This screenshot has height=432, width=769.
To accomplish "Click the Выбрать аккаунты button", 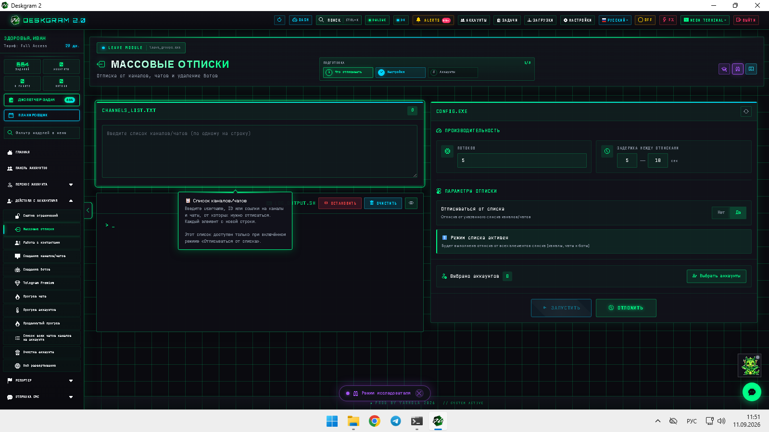I will (716, 276).
